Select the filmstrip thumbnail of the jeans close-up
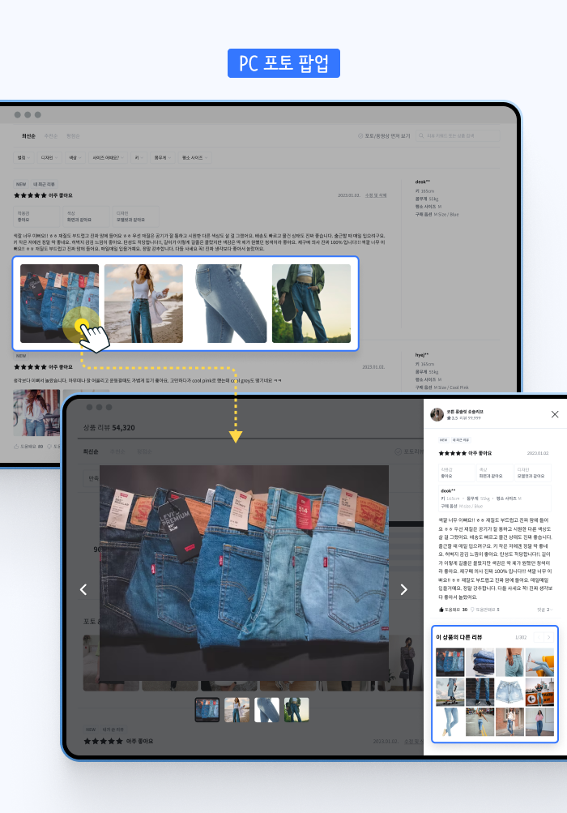567x813 pixels. click(267, 709)
